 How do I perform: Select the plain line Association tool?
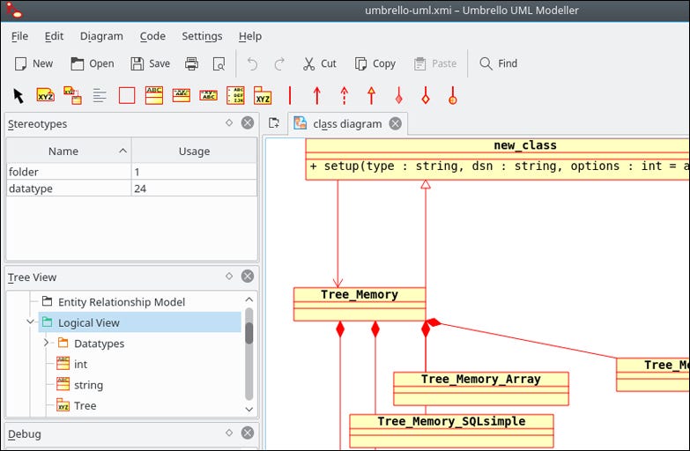290,95
